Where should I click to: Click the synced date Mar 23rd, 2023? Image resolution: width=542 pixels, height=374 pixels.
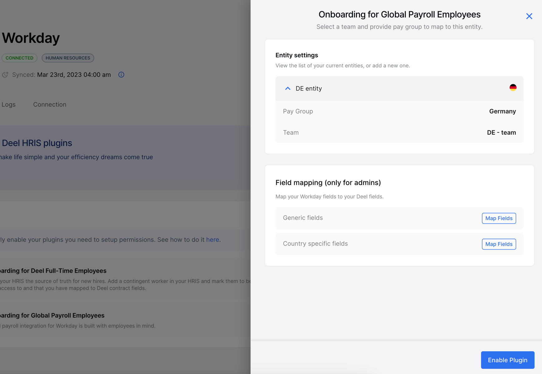coord(74,75)
